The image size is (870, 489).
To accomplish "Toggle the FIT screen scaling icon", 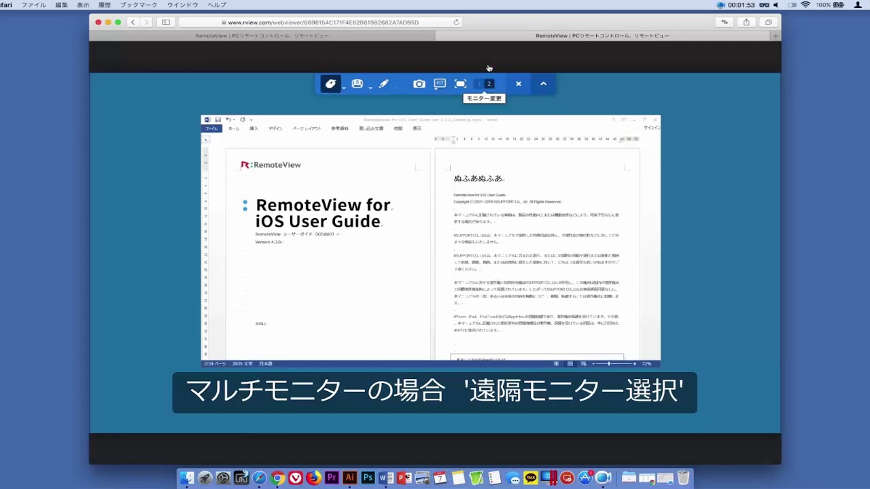I will tap(440, 84).
